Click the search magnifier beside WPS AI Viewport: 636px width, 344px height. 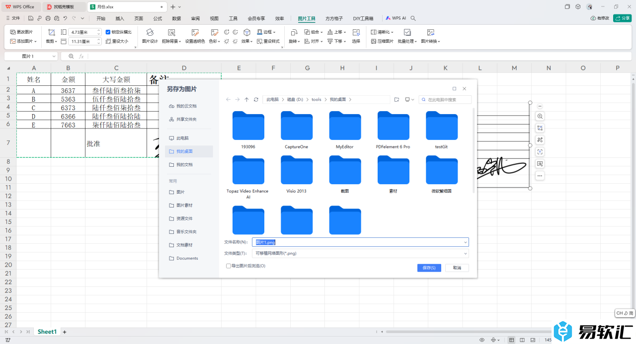413,18
